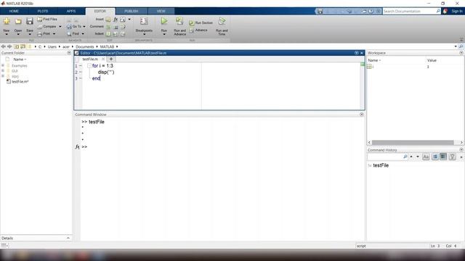
Task: Click the Command Window prompt line
Action: coord(222,146)
